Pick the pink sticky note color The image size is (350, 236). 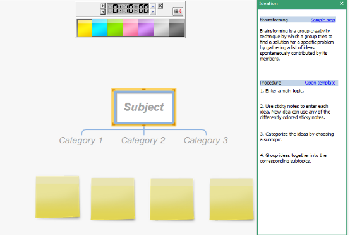(130, 28)
